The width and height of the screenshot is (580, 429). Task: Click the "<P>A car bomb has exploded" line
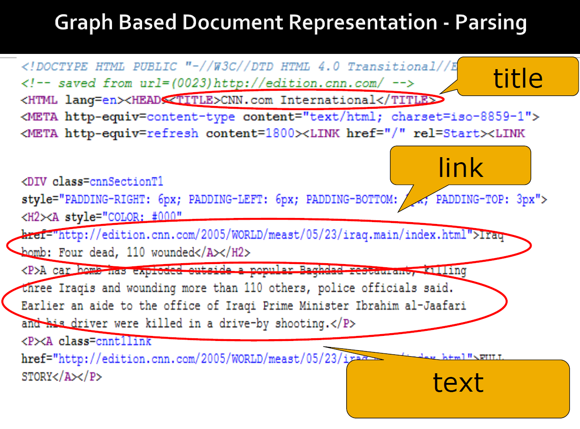click(x=244, y=270)
